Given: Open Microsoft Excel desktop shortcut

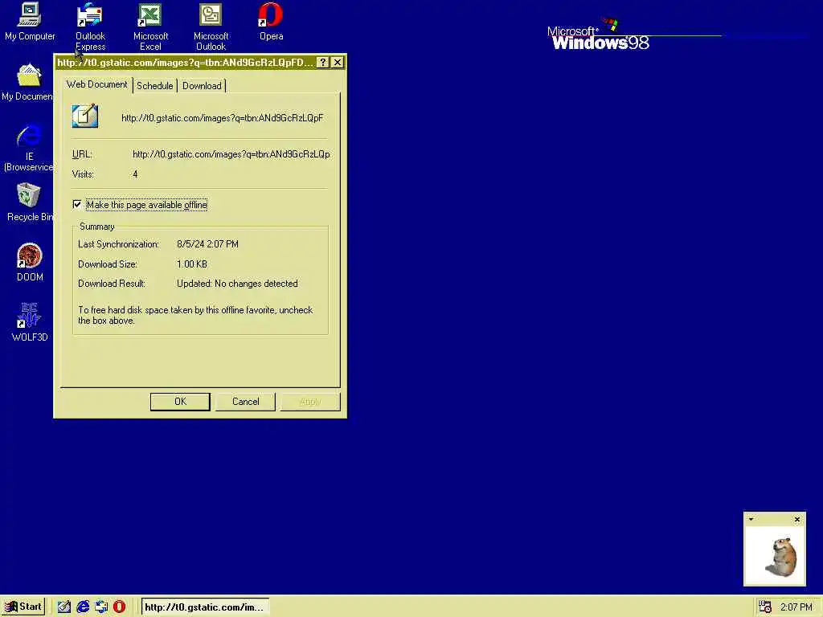Looking at the screenshot, I should (150, 27).
